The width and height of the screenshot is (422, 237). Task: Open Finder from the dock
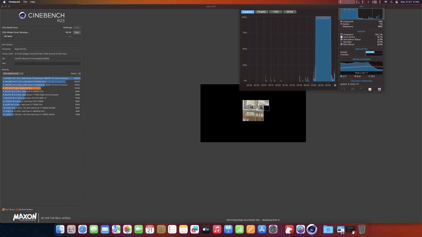(60, 229)
